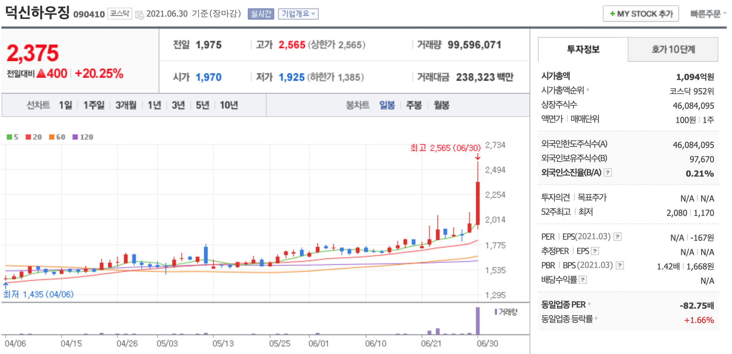This screenshot has width=732, height=354.
Task: Click the 시가총액 value 1,094억원
Action: (695, 77)
